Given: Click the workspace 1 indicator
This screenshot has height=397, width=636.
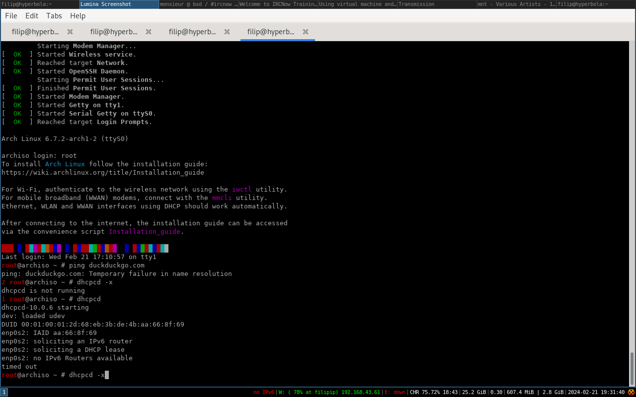Looking at the screenshot, I should 4,392.
